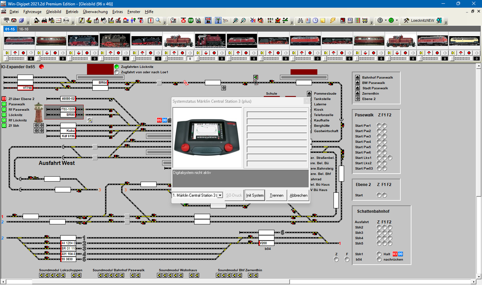This screenshot has width=482, height=285.
Task: Open the Gleisbild menu
Action: (54, 12)
